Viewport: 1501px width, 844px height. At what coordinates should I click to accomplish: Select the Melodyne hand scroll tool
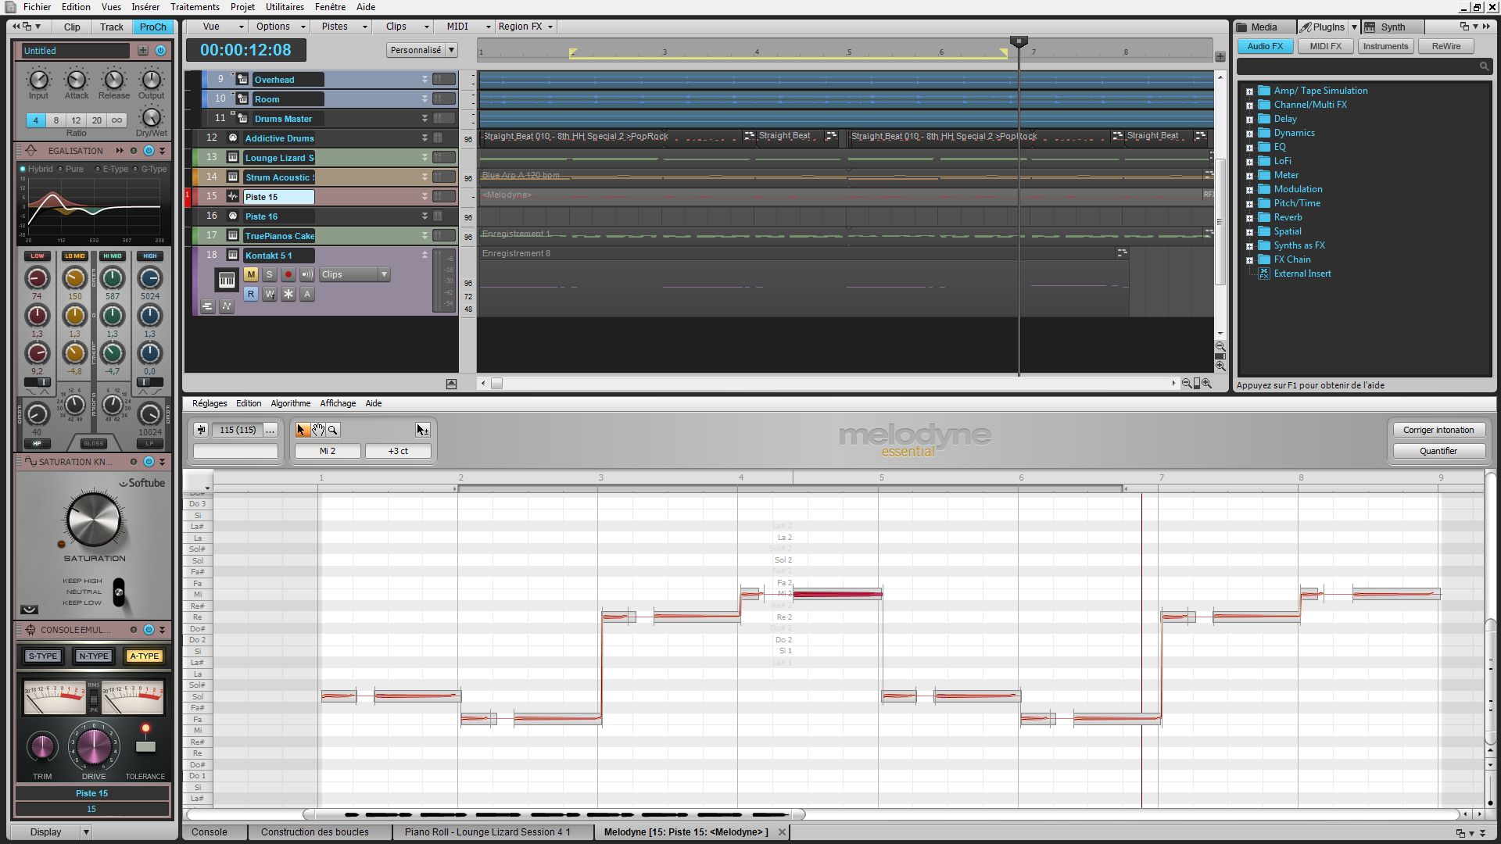point(318,430)
